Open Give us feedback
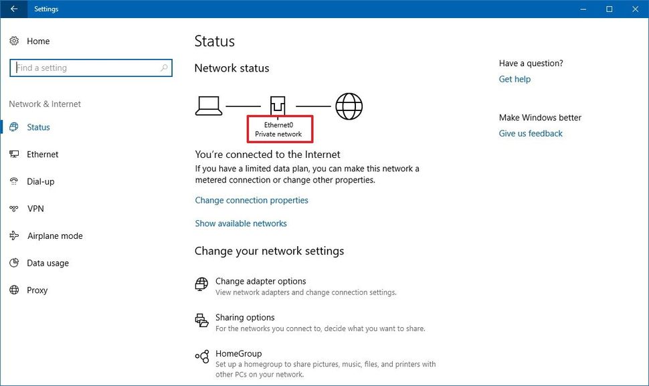Image resolution: width=649 pixels, height=386 pixels. (x=531, y=133)
